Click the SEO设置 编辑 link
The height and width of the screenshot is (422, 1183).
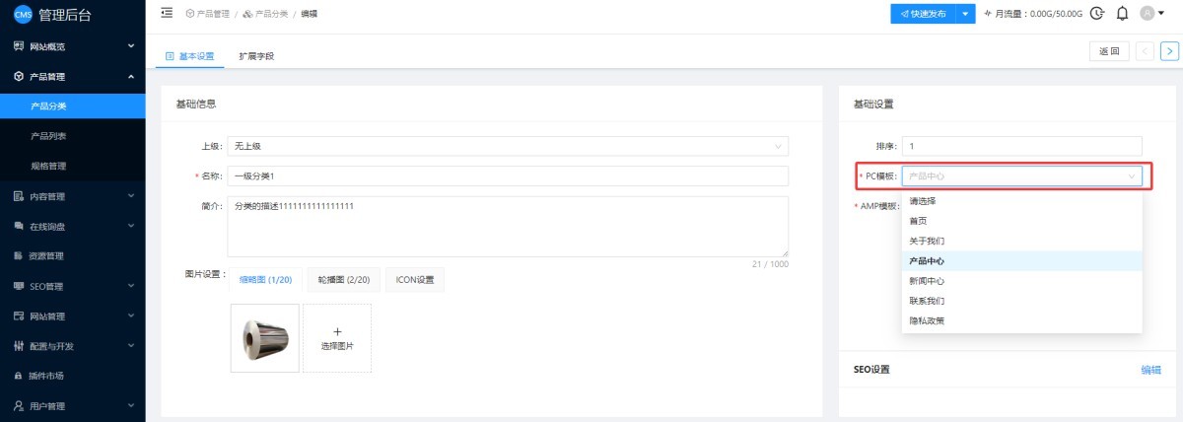(1150, 370)
